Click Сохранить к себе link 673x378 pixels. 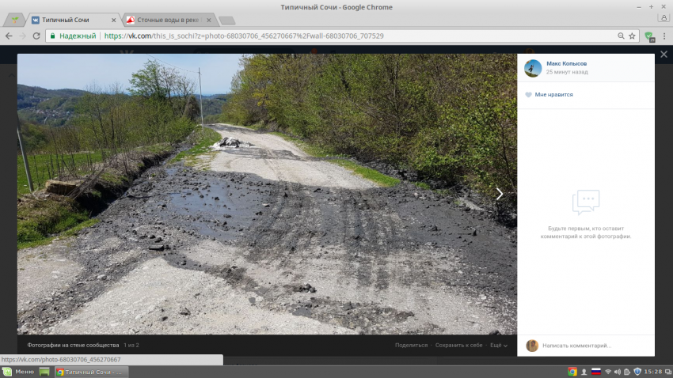[458, 346]
